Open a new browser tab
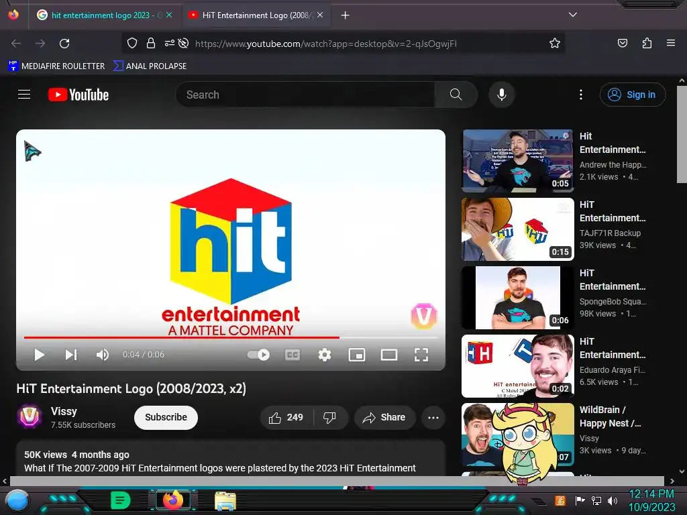 (346, 15)
